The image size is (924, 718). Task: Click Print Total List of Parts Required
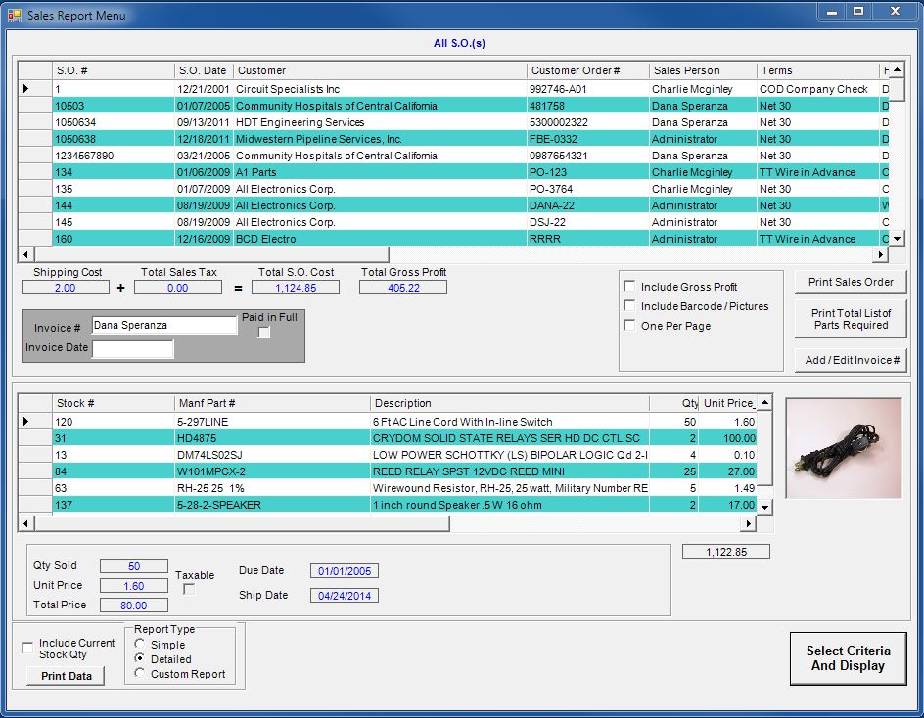pos(851,319)
